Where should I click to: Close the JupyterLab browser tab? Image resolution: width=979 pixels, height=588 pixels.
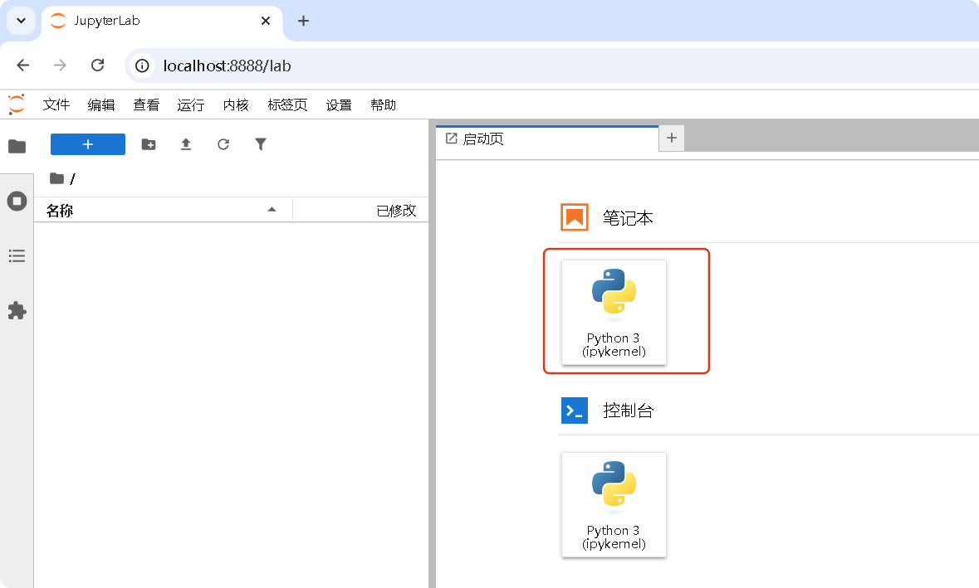(x=266, y=21)
